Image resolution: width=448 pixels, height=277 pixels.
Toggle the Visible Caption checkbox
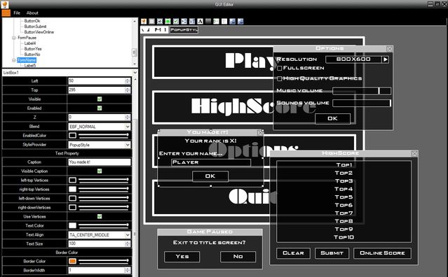pyautogui.click(x=100, y=171)
